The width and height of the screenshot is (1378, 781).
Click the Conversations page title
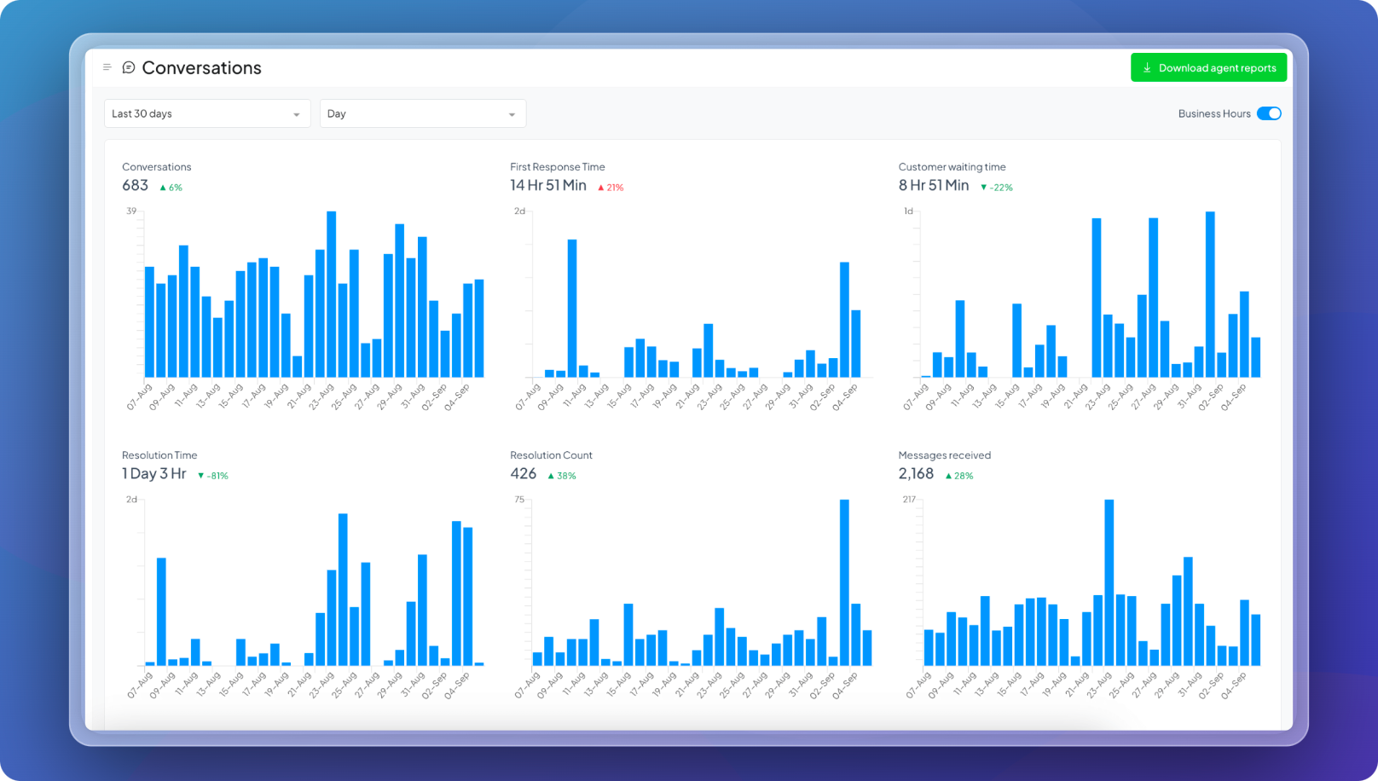[201, 68]
